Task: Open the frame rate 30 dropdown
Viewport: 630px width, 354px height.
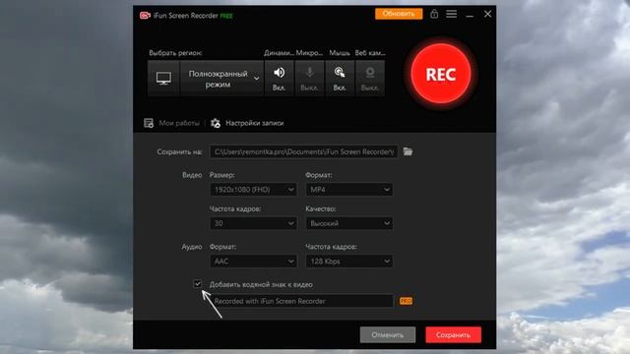Action: [x=253, y=223]
